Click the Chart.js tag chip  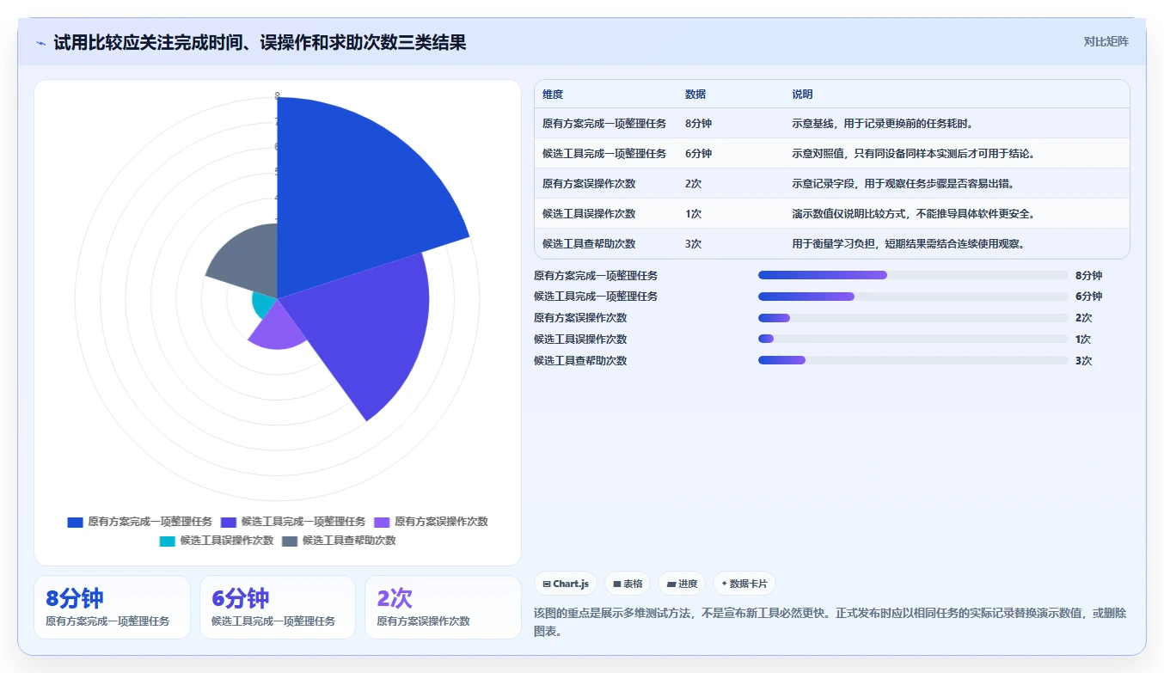click(565, 584)
